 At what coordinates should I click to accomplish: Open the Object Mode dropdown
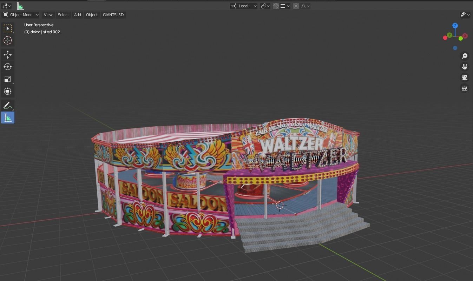point(21,14)
